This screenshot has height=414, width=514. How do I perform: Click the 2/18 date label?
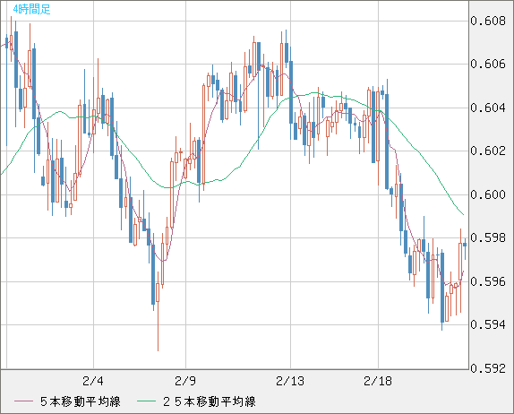[378, 381]
